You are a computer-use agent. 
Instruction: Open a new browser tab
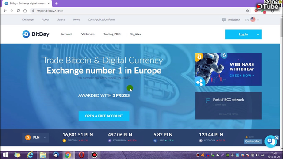(57, 4)
